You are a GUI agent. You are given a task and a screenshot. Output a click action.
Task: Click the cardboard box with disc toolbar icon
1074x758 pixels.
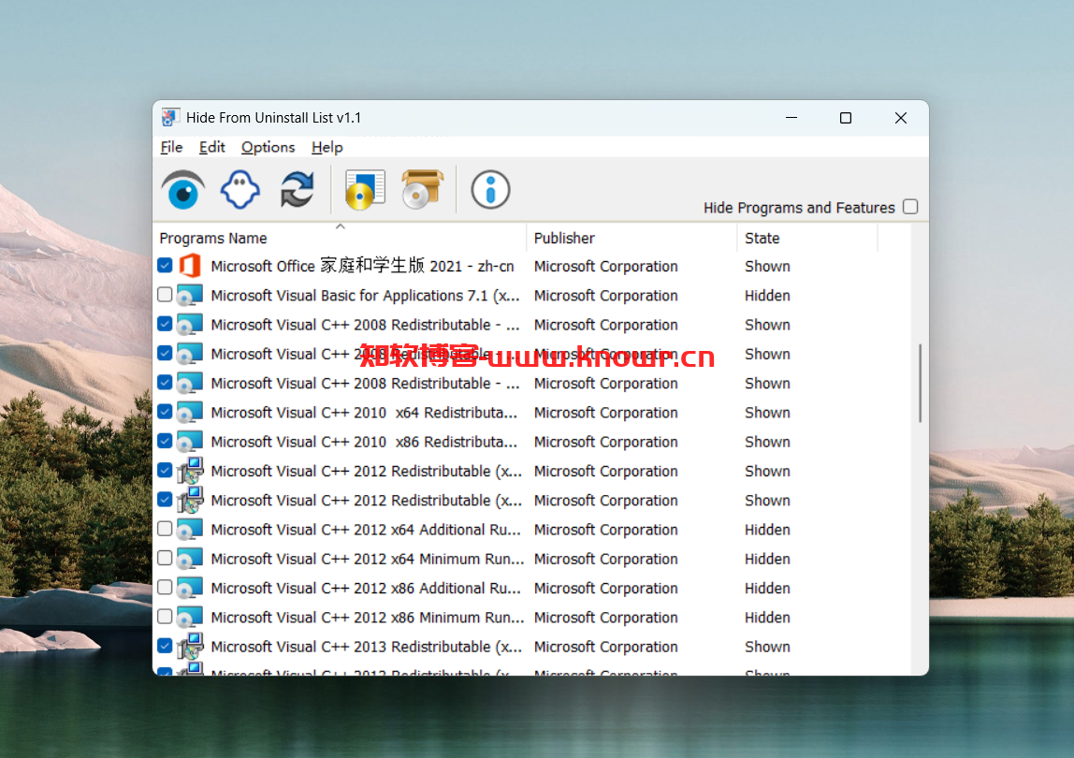click(422, 190)
